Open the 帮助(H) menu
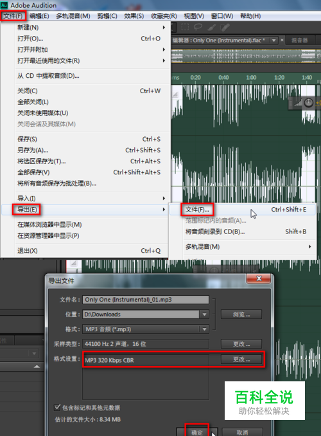 (x=250, y=16)
